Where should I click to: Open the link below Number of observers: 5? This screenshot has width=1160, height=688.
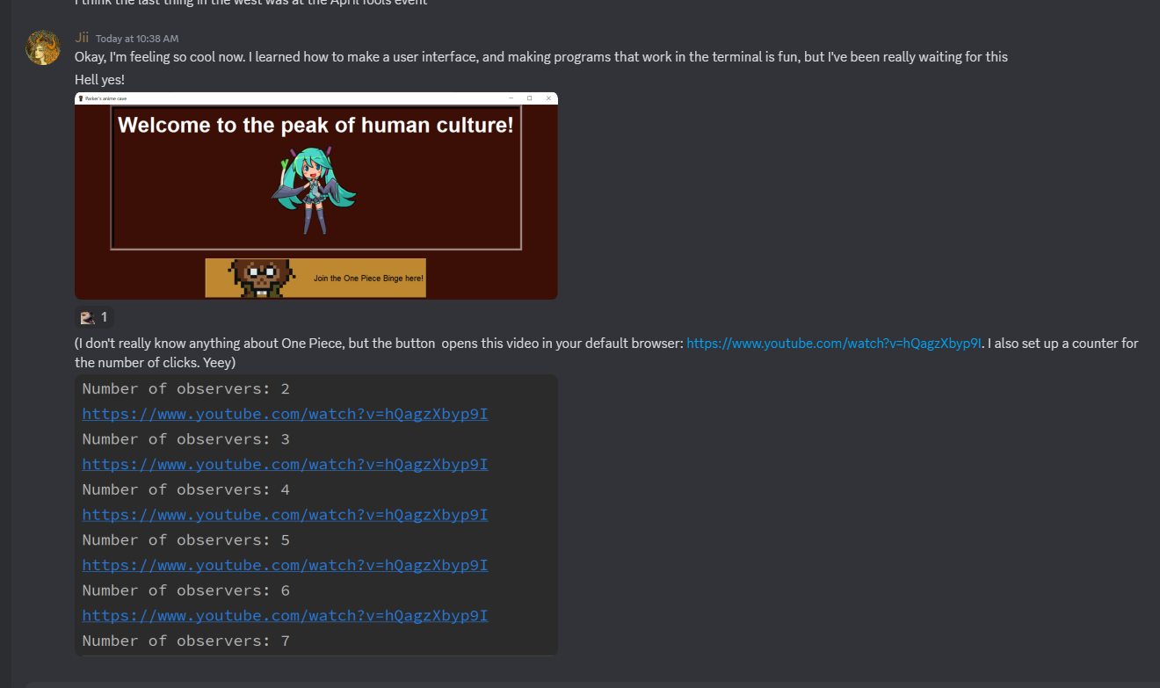coord(285,565)
